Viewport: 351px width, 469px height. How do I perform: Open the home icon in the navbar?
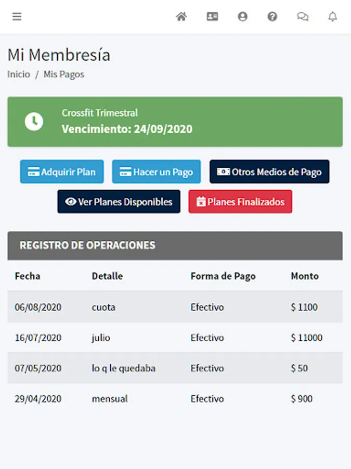click(181, 17)
